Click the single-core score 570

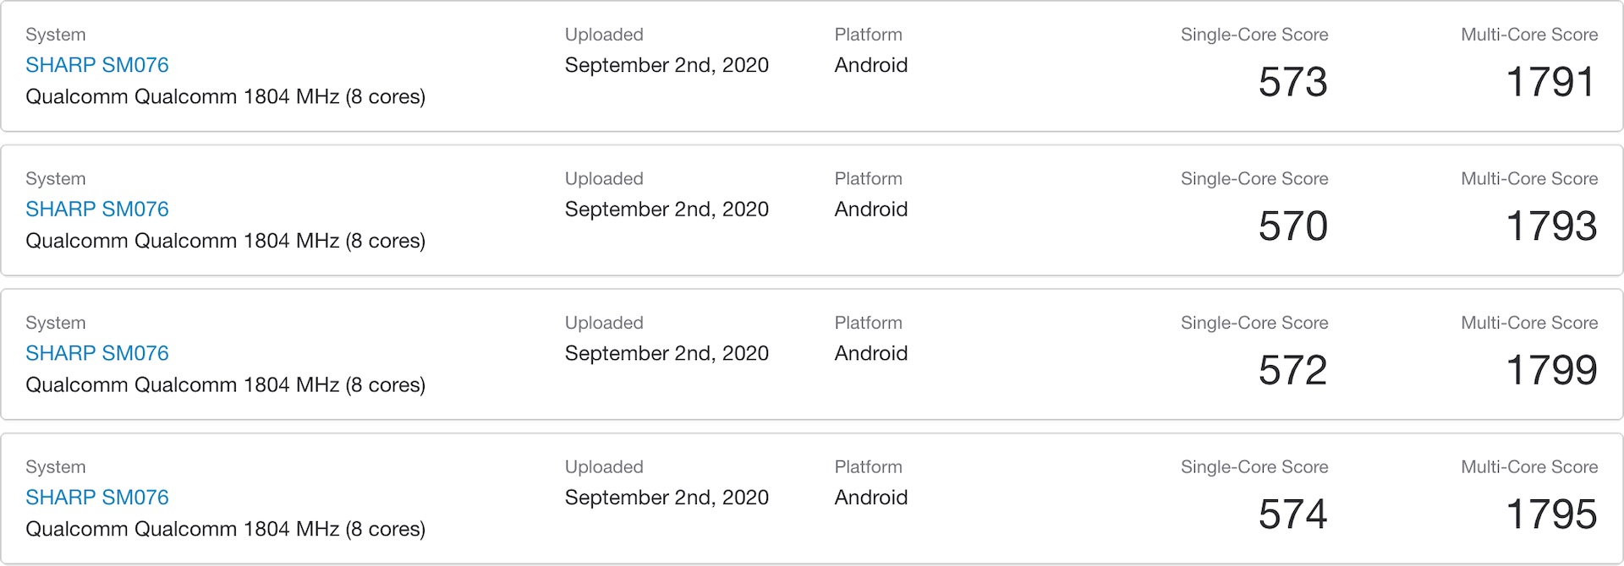click(x=1292, y=226)
